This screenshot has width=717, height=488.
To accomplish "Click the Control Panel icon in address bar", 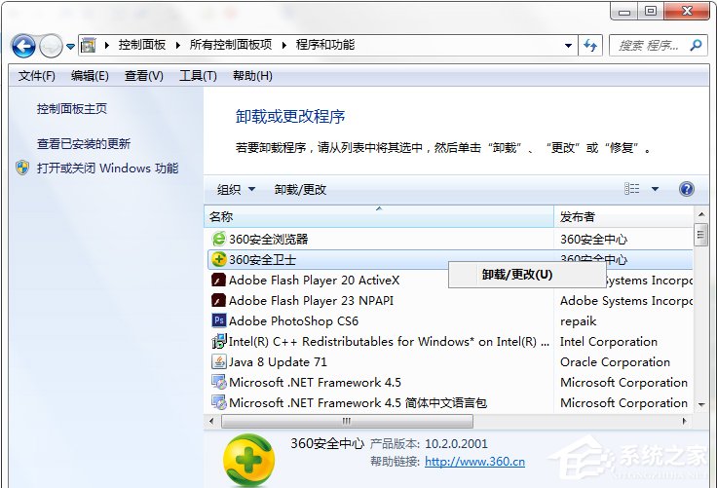I will tap(89, 45).
